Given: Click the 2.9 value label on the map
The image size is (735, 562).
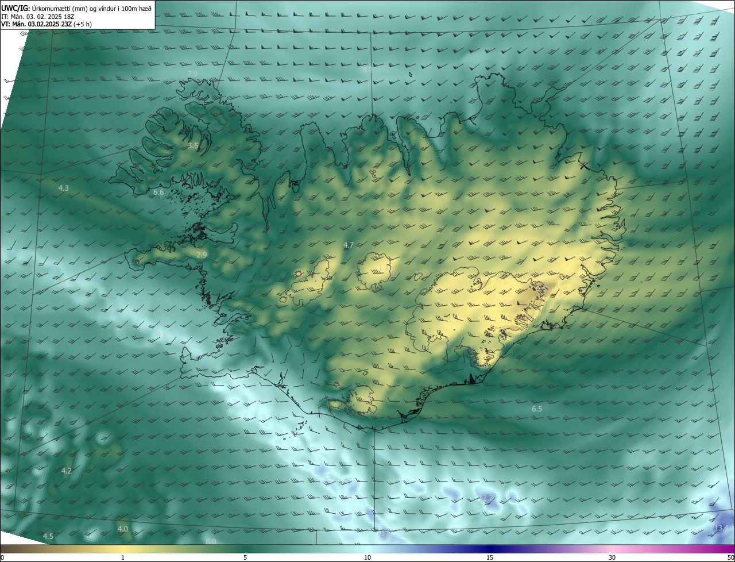Looking at the screenshot, I should [x=202, y=255].
